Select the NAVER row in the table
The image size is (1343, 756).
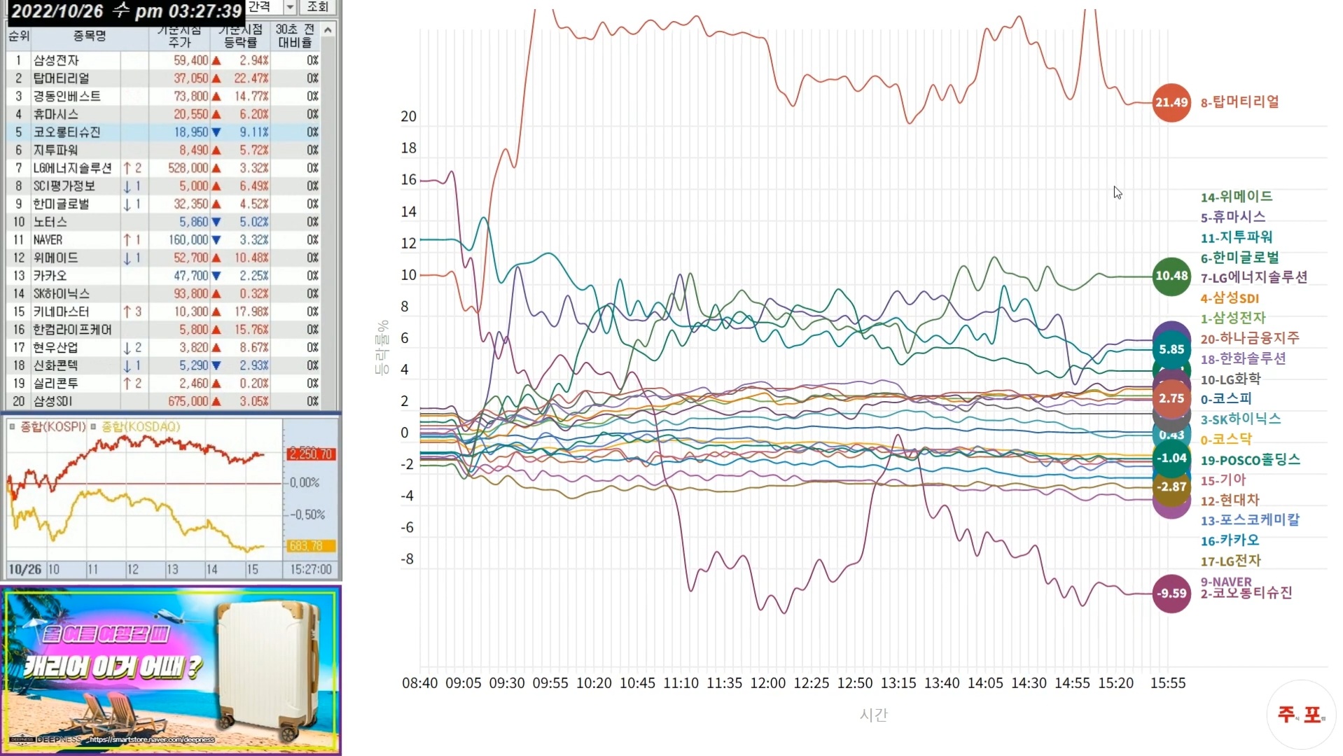point(163,240)
